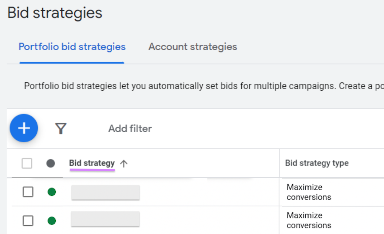Sort by Bid strategy column header
This screenshot has height=234, width=384.
92,163
